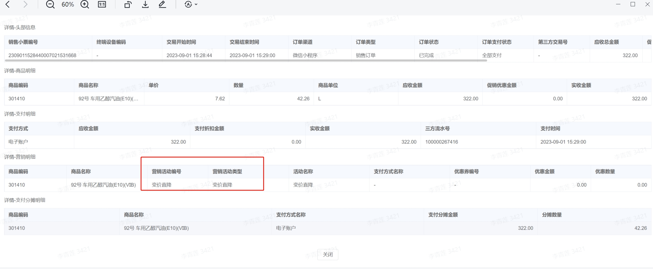Show image at 1:1 actual size
The width and height of the screenshot is (653, 269).
(102, 4)
